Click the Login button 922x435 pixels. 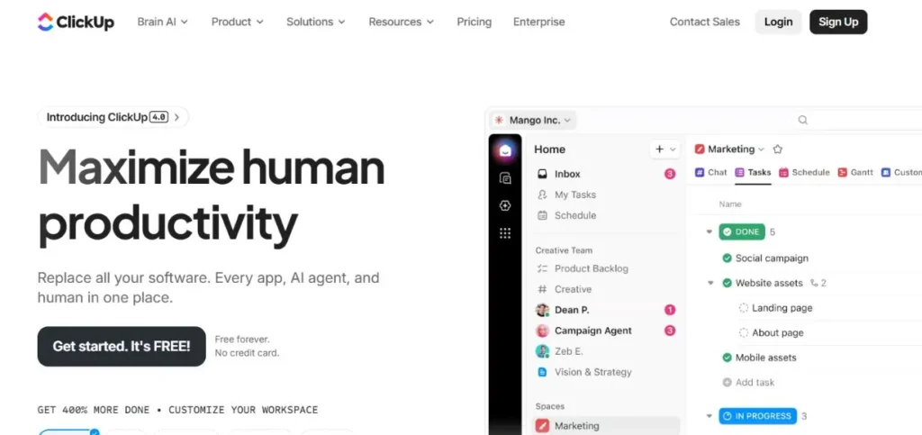click(x=778, y=22)
